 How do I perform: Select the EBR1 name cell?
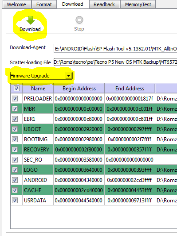(38, 119)
